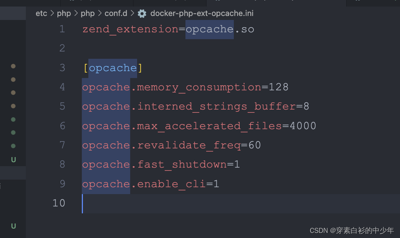The height and width of the screenshot is (238, 400).
Task: Click the green gutter dot beside line 9
Action: [13, 146]
